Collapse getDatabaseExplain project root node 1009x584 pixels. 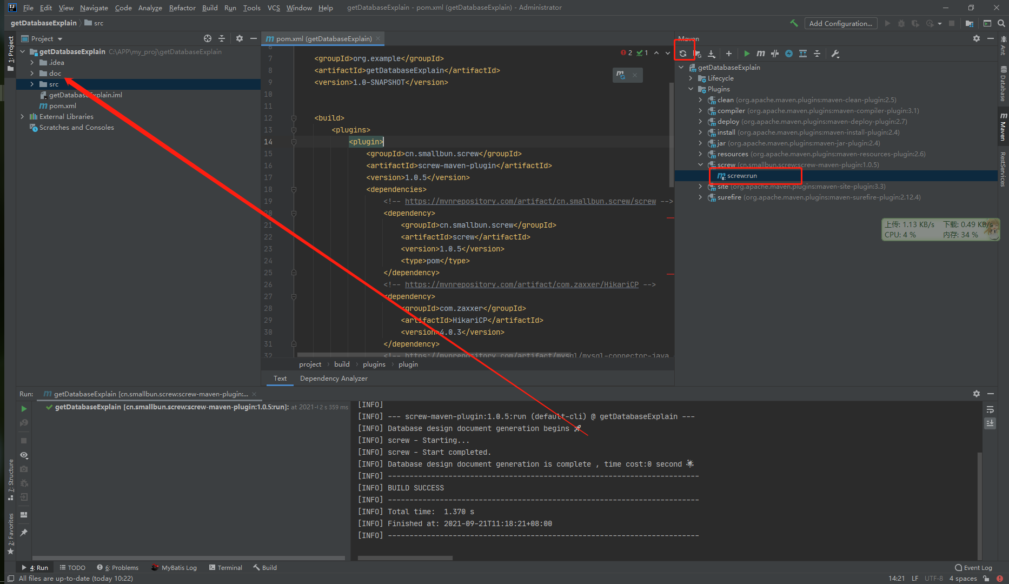(x=22, y=52)
